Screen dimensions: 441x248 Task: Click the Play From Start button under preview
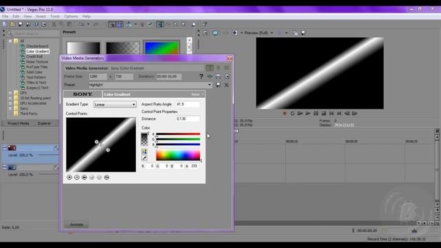coord(300,113)
